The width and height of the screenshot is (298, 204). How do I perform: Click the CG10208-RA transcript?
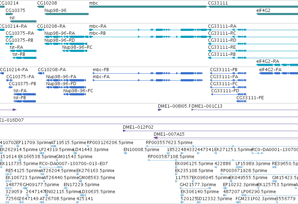pos(41,30)
